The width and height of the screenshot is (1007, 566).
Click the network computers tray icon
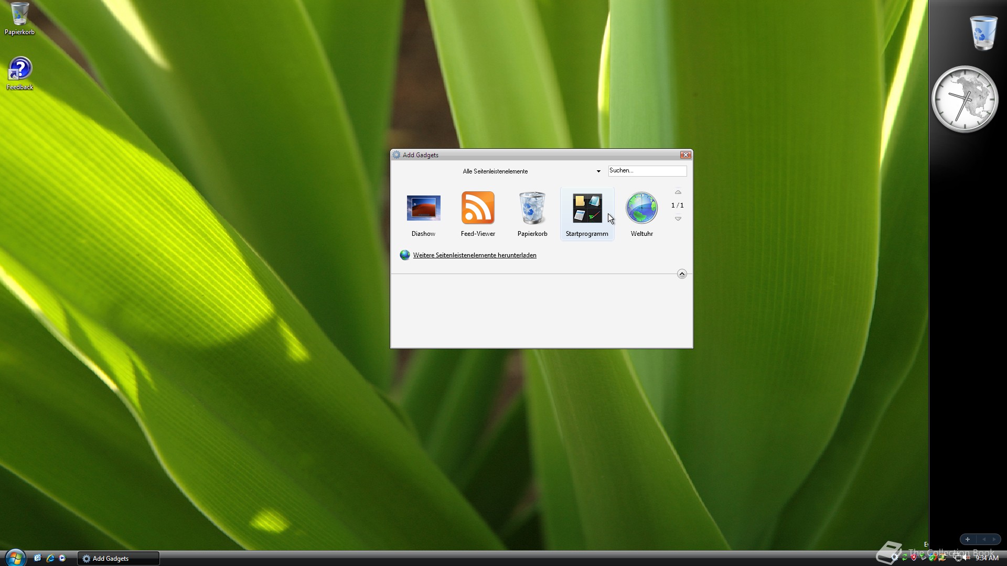coord(957,558)
